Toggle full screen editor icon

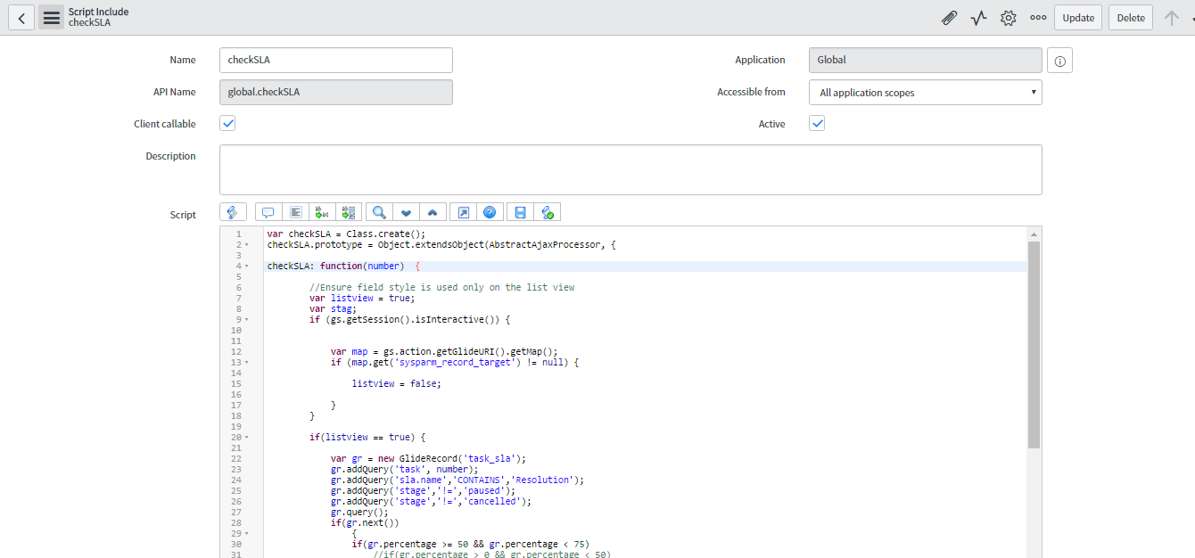coord(463,212)
